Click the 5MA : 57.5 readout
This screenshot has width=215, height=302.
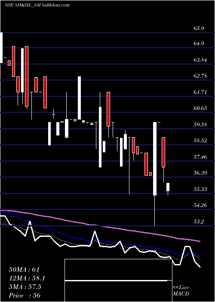(25, 287)
